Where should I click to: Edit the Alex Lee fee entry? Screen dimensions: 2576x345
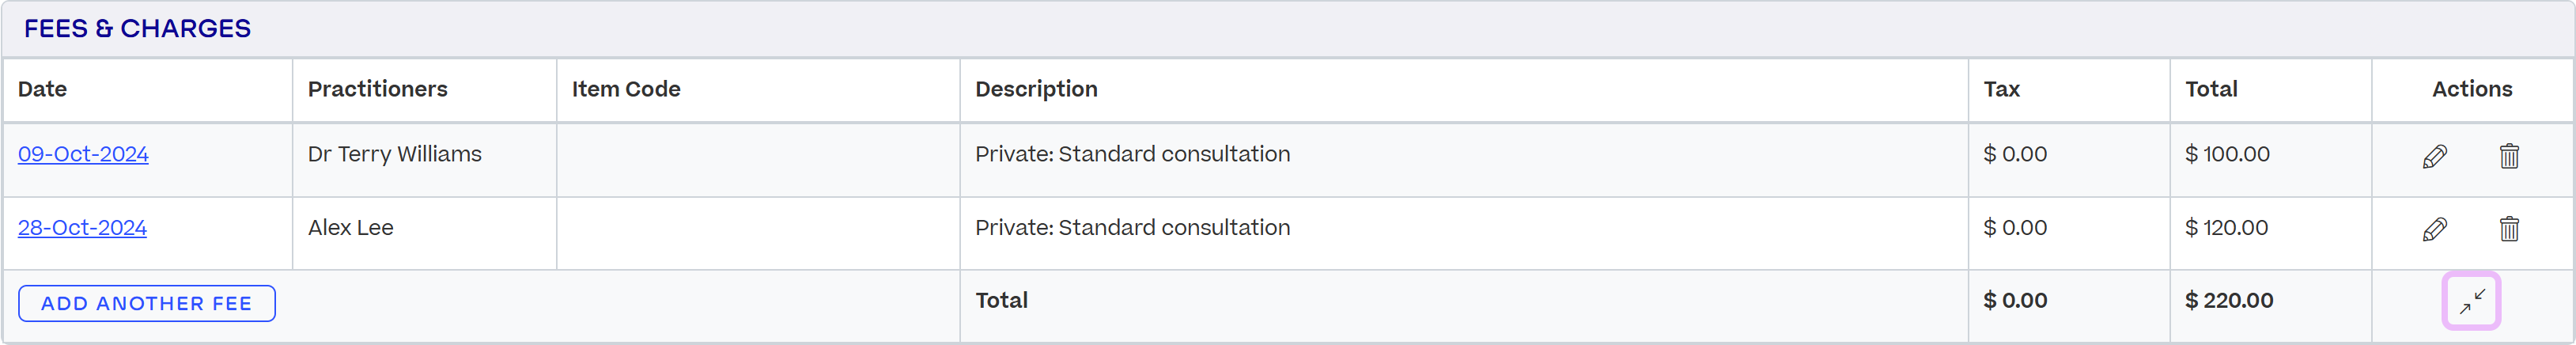tap(2434, 229)
